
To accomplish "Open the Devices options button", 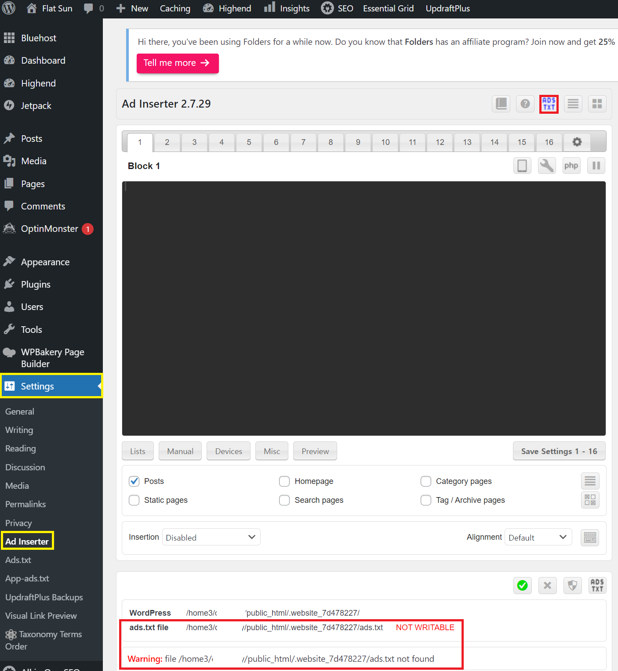I will tap(229, 451).
